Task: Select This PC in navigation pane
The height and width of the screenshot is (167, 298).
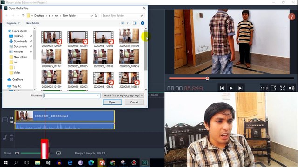Action: click(x=16, y=86)
